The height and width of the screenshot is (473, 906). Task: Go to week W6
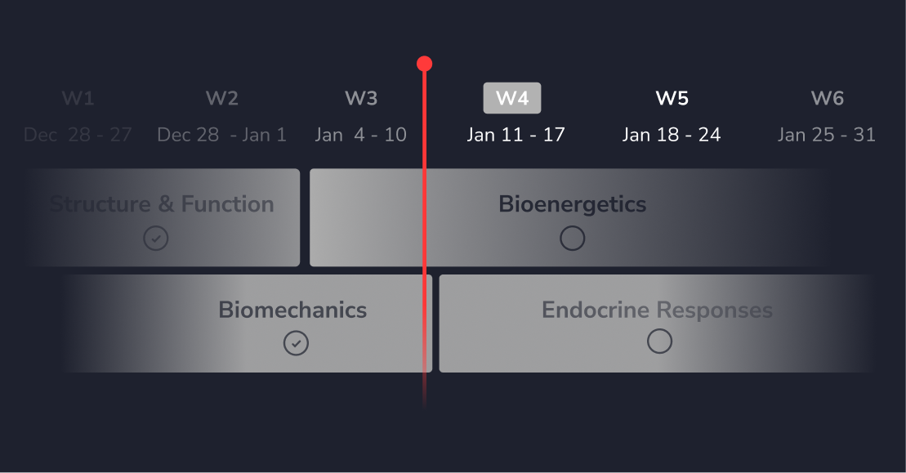tap(827, 98)
